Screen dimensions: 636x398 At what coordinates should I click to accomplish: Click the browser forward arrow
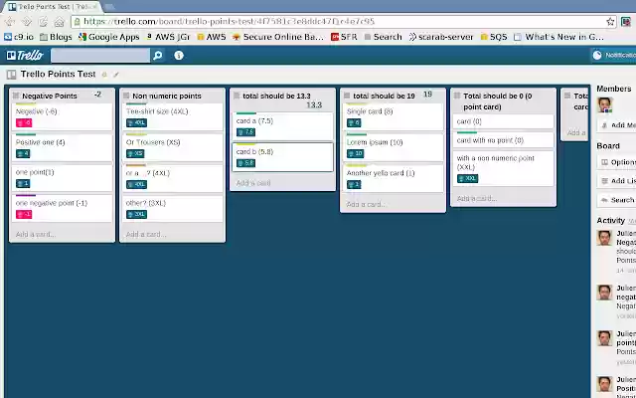pos(27,22)
